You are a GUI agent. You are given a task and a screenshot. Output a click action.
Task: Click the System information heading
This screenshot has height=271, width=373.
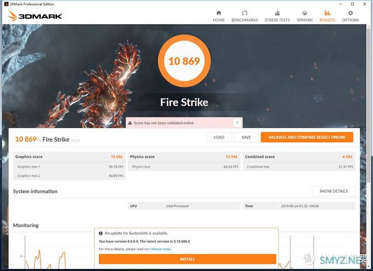(x=35, y=192)
